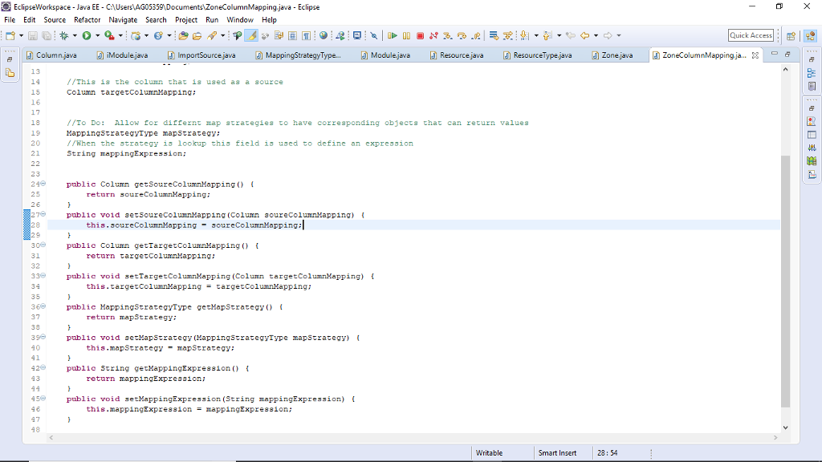Open the Run button dropdown arrow

click(x=98, y=35)
